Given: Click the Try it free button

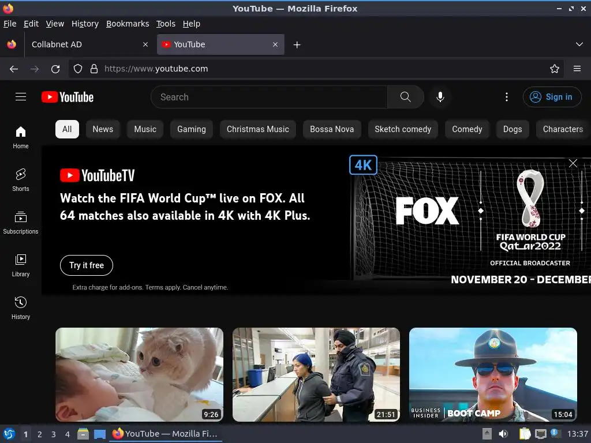Looking at the screenshot, I should click(x=87, y=265).
